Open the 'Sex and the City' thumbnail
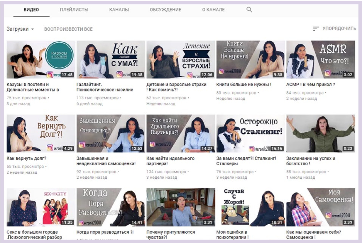This screenshot has height=243, width=362. point(41,207)
